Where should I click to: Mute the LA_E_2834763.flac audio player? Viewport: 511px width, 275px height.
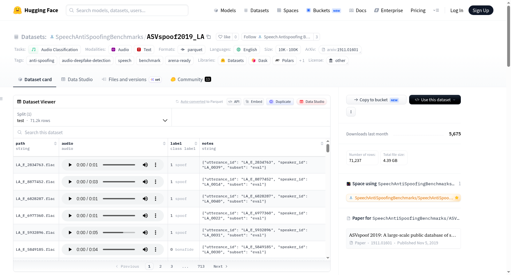[145, 165]
